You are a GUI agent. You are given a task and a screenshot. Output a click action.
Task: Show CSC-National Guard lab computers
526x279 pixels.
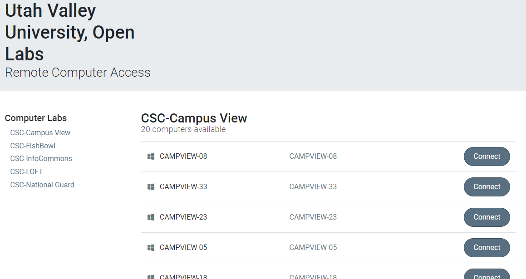[42, 185]
